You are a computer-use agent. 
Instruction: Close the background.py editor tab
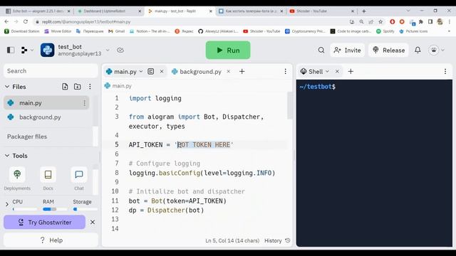point(229,71)
